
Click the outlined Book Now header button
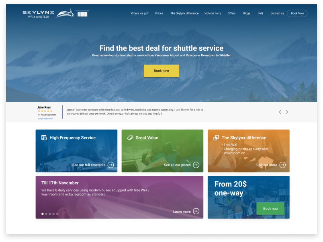[297, 13]
